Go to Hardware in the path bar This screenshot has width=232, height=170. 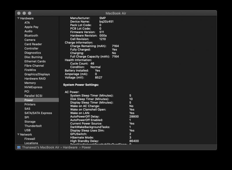[70, 147]
